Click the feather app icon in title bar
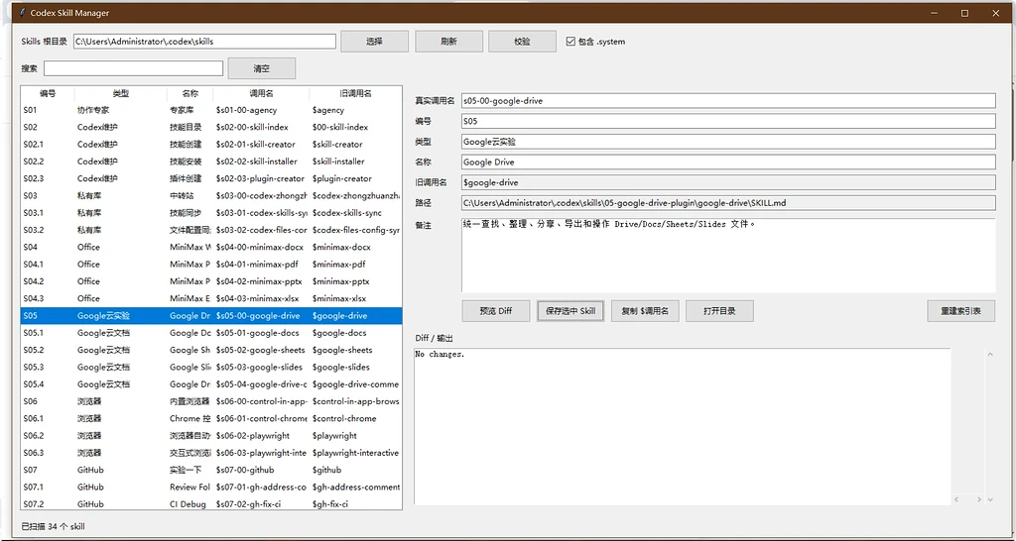The image size is (1016, 541). [24, 13]
